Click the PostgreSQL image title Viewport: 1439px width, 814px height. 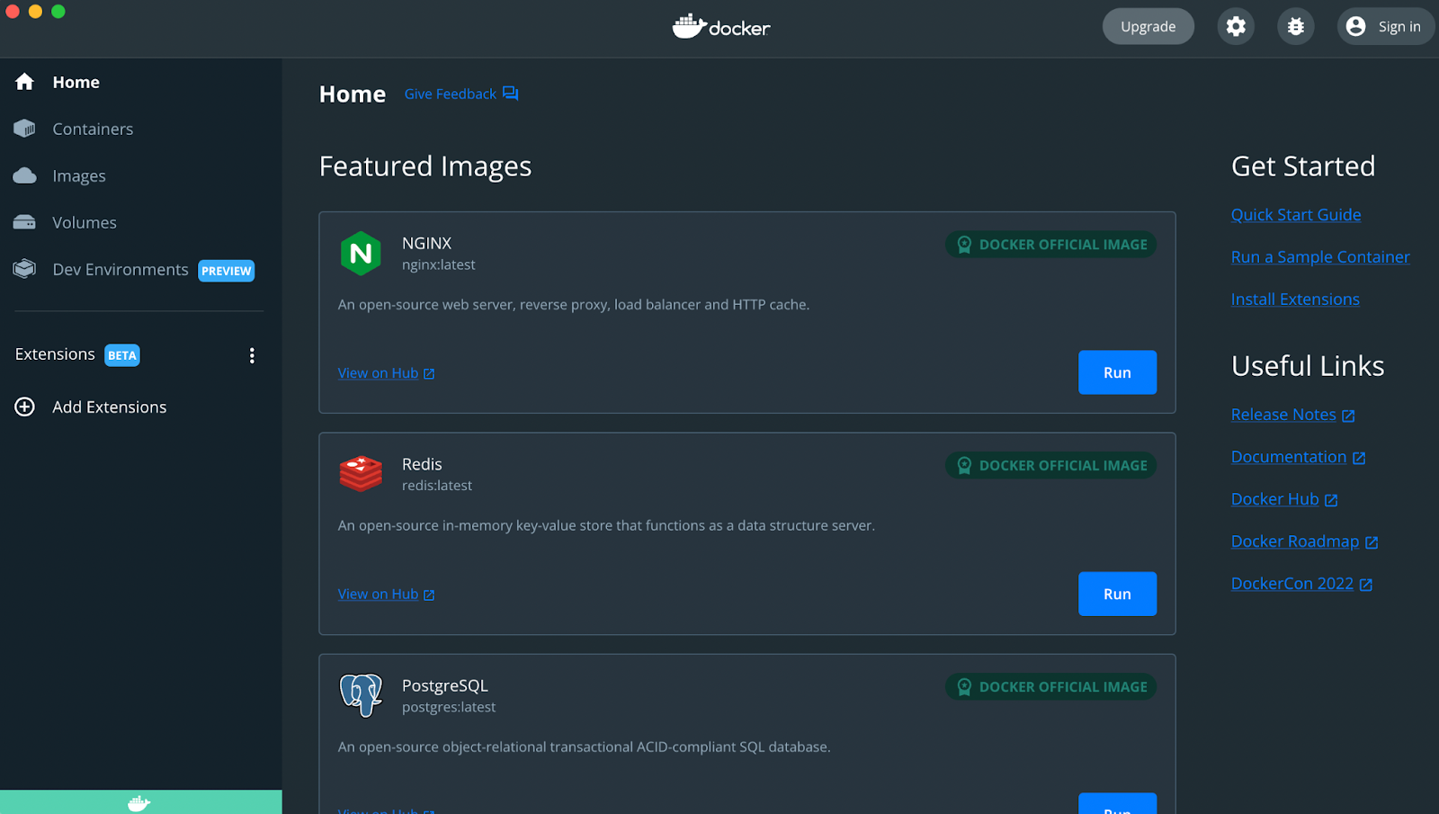[x=444, y=685]
